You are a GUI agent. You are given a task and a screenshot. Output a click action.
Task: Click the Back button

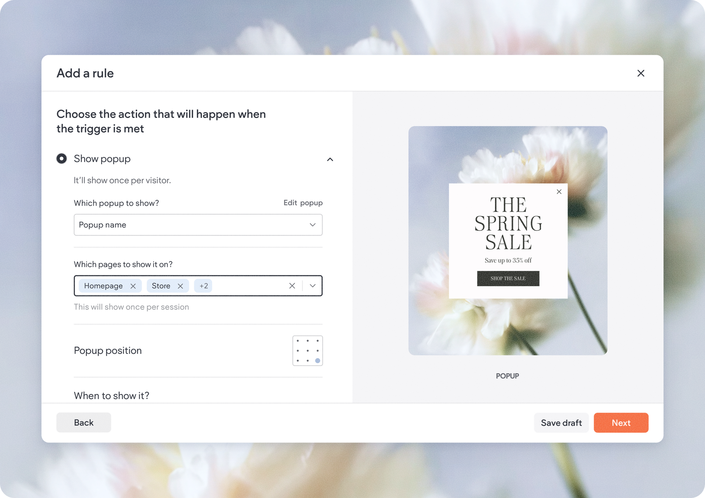coord(84,423)
